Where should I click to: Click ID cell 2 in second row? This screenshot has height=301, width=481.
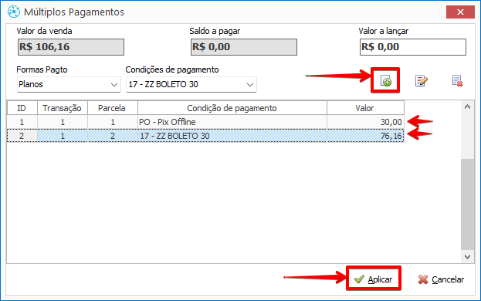point(22,136)
